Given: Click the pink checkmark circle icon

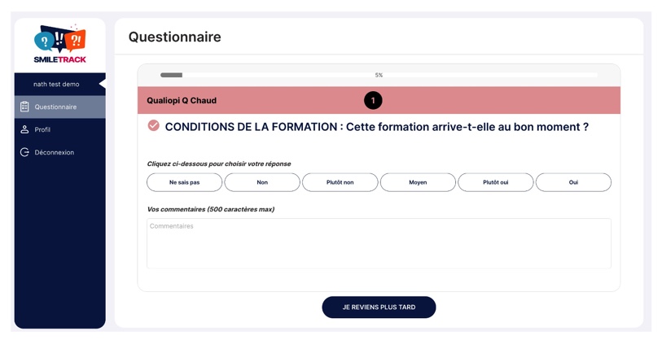Looking at the screenshot, I should pos(154,126).
